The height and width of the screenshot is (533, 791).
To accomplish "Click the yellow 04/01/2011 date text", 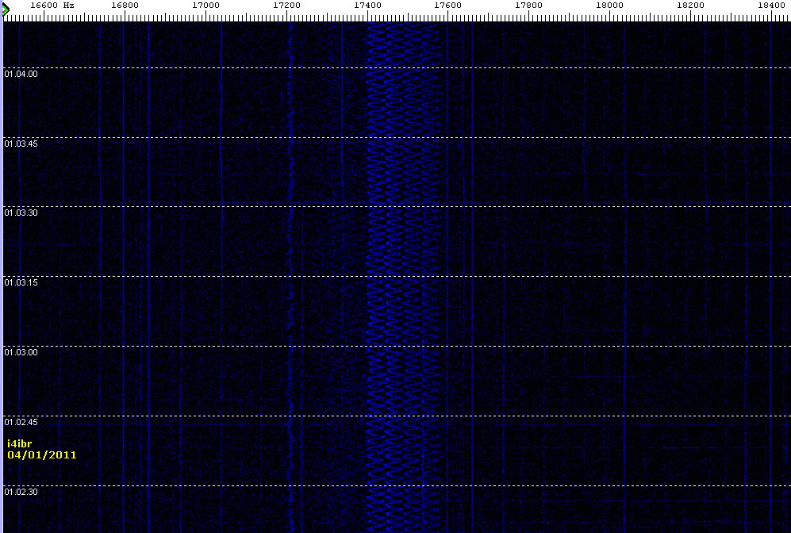I will pyautogui.click(x=42, y=454).
